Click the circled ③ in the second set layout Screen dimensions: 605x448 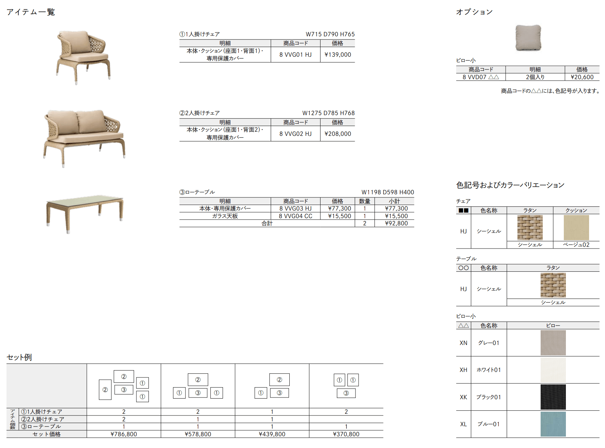[198, 393]
